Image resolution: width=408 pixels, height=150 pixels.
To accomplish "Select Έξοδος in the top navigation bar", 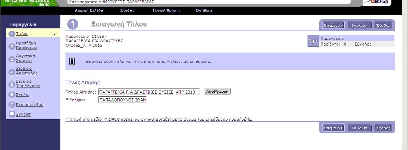I will point(127,10).
